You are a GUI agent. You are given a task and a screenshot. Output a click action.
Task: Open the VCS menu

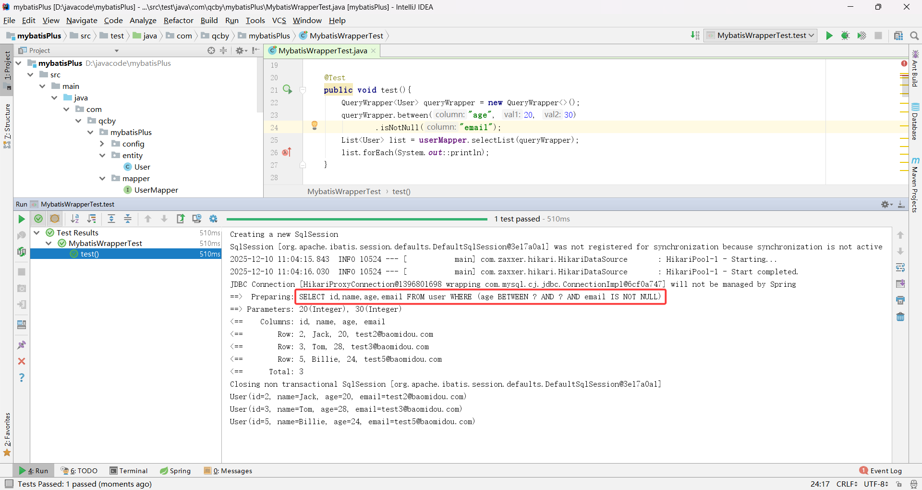279,20
